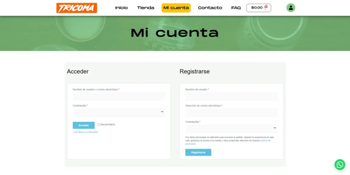Image resolution: width=350 pixels, height=175 pixels.
Task: Focus the Nombre de usuario registration field
Action: click(232, 97)
